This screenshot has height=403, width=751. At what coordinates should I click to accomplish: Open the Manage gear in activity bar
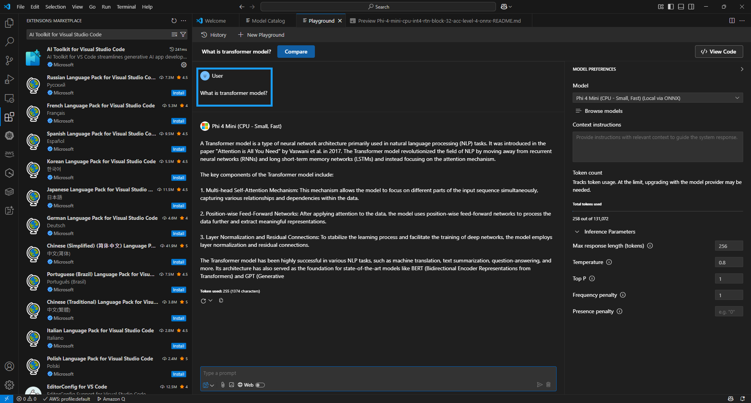pyautogui.click(x=9, y=385)
